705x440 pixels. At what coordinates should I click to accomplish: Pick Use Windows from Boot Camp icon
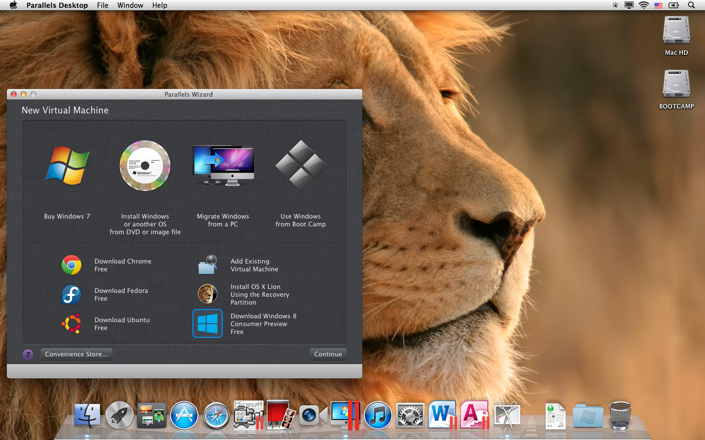(301, 166)
